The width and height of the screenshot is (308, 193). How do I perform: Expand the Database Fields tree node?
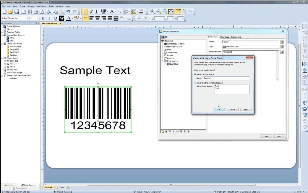[x=2, y=32]
